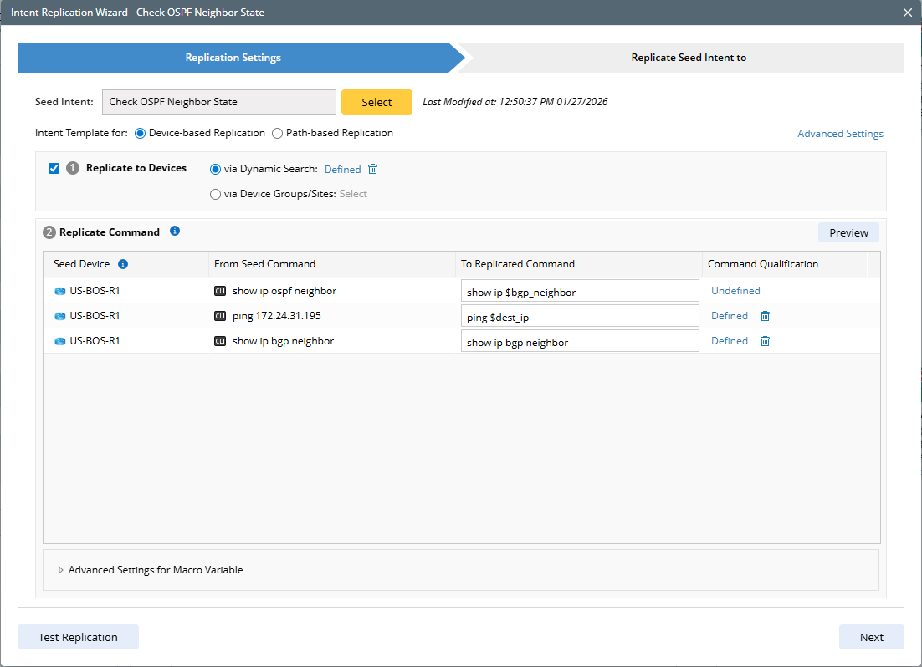
Task: Click CLI icon for show ip ospf neighbor
Action: [220, 291]
